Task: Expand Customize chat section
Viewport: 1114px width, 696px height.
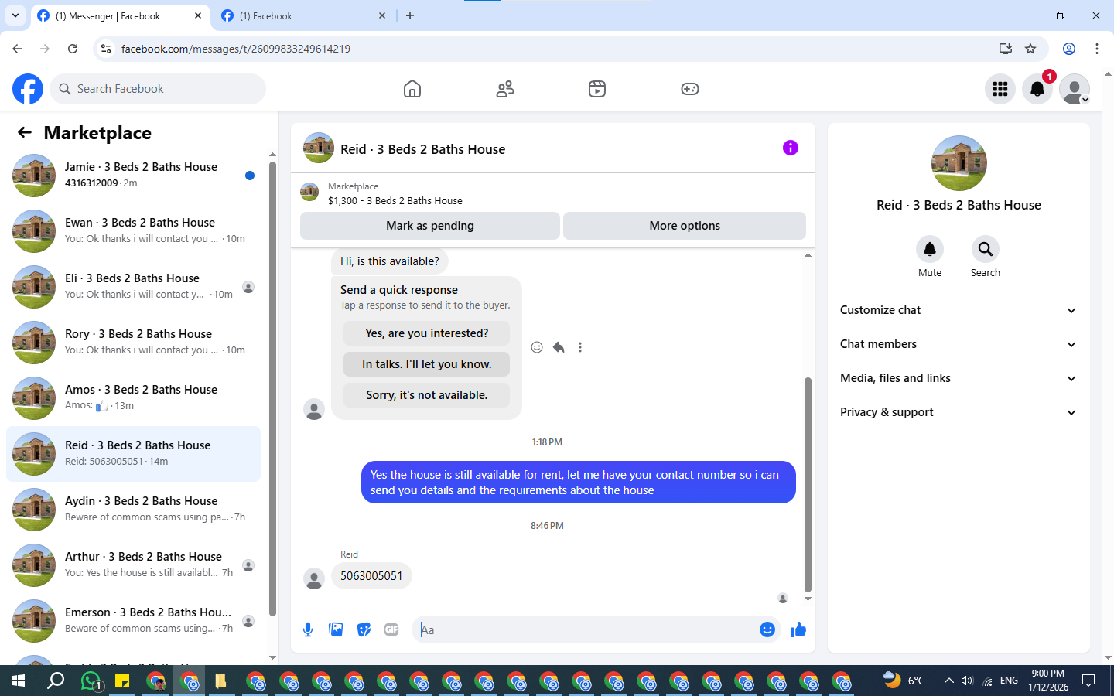Action: pos(959,310)
